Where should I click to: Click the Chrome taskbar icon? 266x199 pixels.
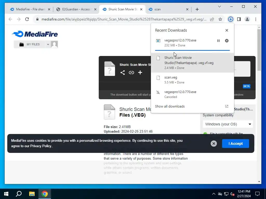pos(45,194)
